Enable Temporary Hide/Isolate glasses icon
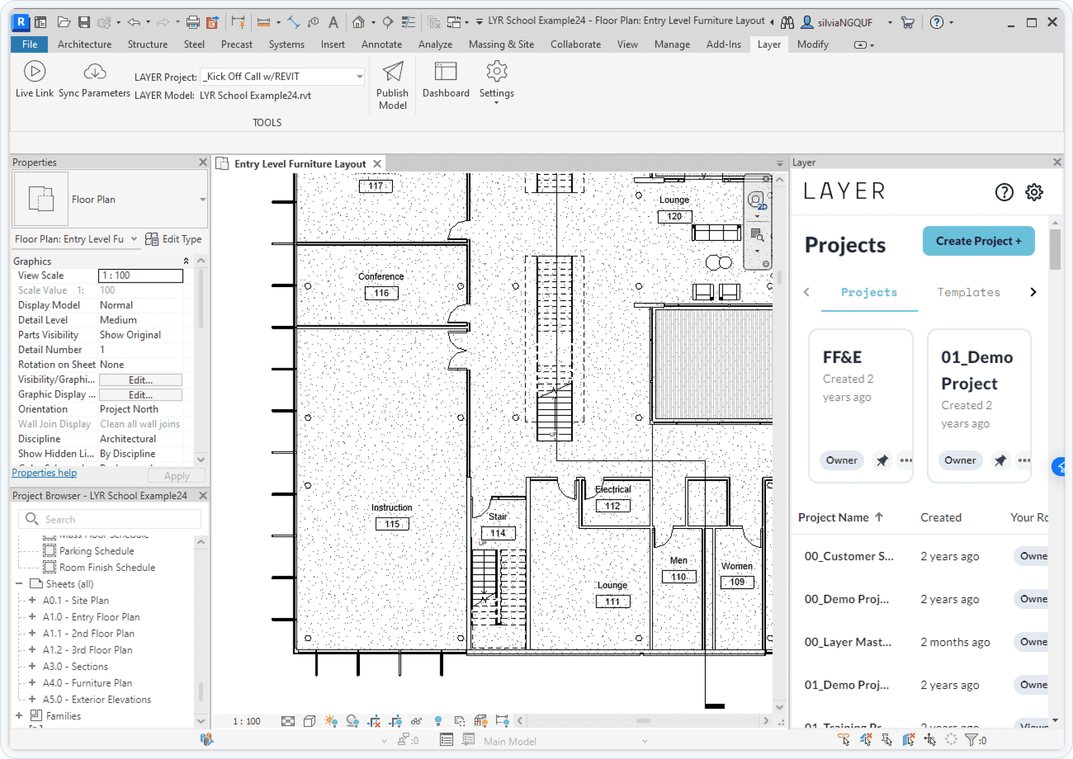Viewport: 1073px width, 759px height. pyautogui.click(x=417, y=721)
